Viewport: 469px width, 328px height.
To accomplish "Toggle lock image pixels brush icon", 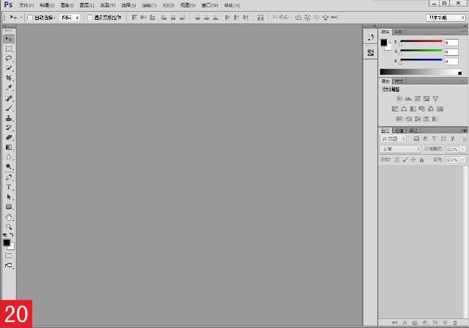I will coord(405,160).
